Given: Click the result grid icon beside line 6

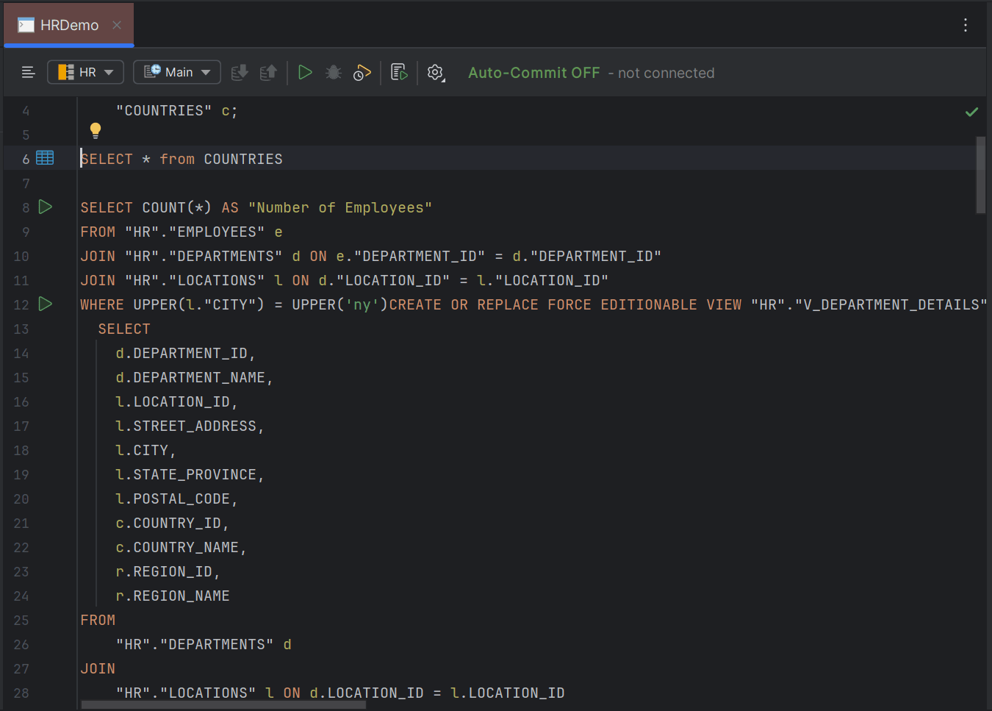Looking at the screenshot, I should (45, 157).
